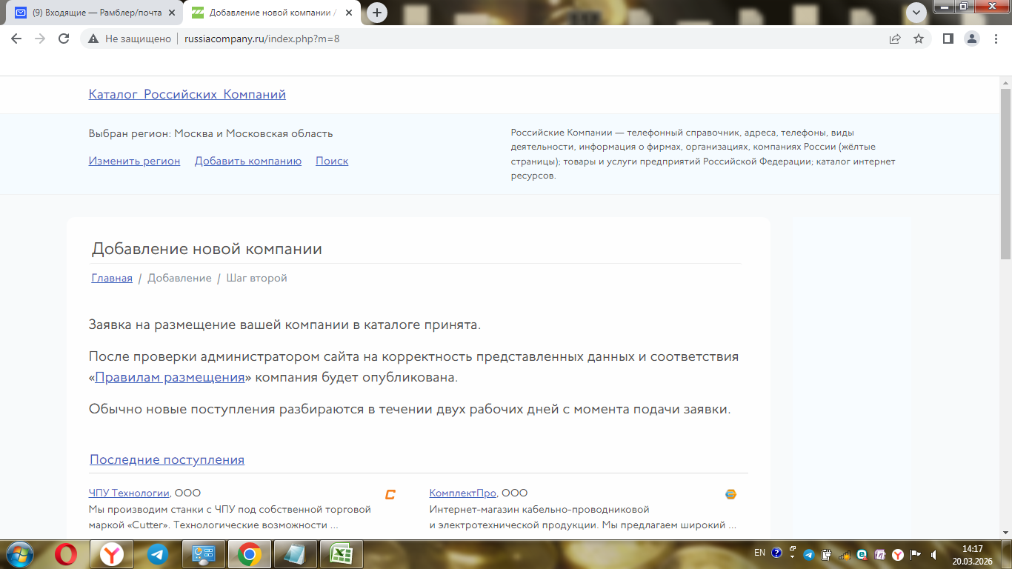
Task: Click the ESET antivirus tray icon
Action: [x=862, y=553]
